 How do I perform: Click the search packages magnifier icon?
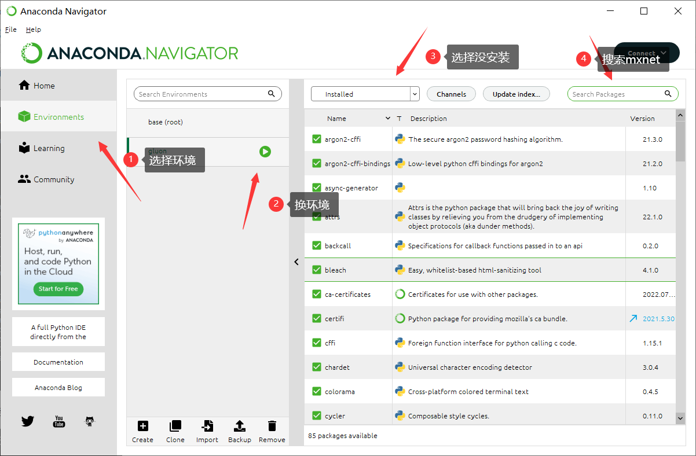click(668, 94)
